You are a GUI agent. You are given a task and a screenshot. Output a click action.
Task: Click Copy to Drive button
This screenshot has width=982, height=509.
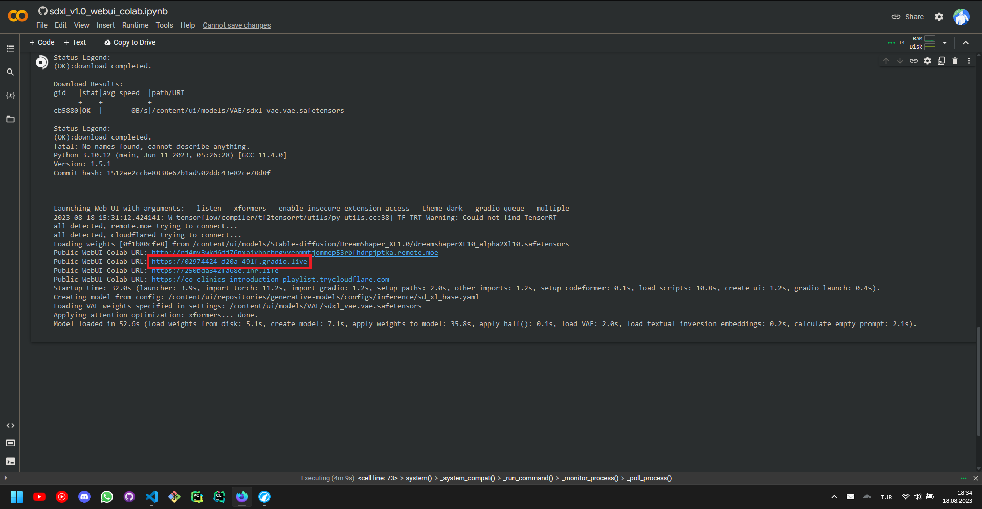click(x=130, y=42)
